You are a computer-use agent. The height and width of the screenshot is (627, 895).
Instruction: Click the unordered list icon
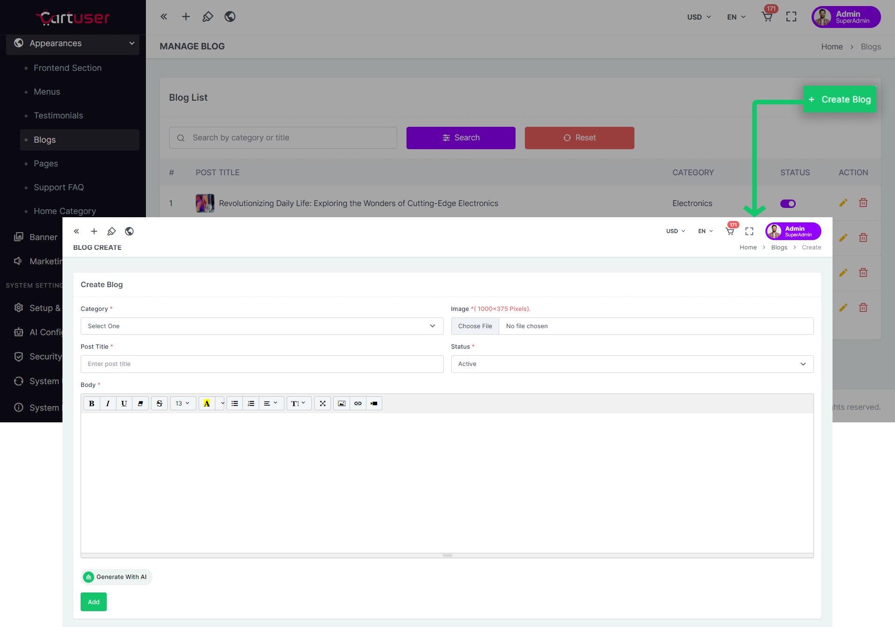235,403
